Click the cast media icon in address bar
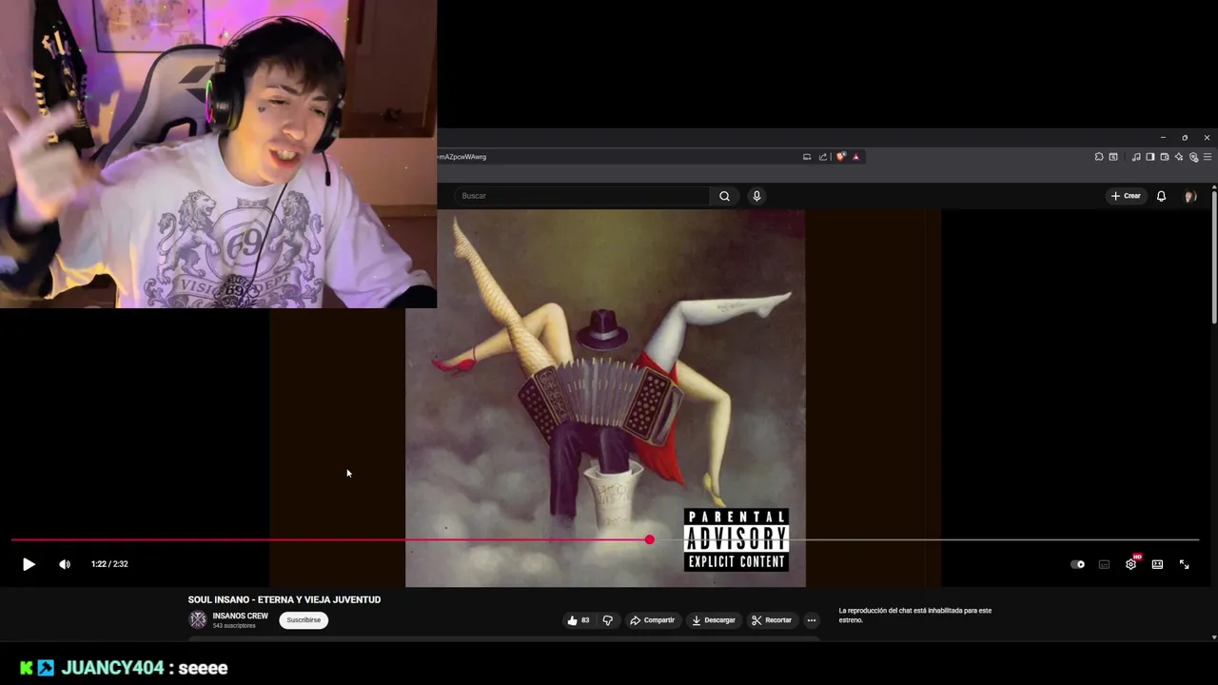 tap(807, 157)
